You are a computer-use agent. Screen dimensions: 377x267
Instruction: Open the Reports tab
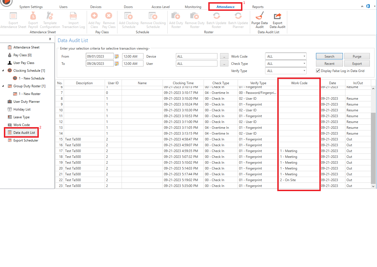tap(258, 7)
